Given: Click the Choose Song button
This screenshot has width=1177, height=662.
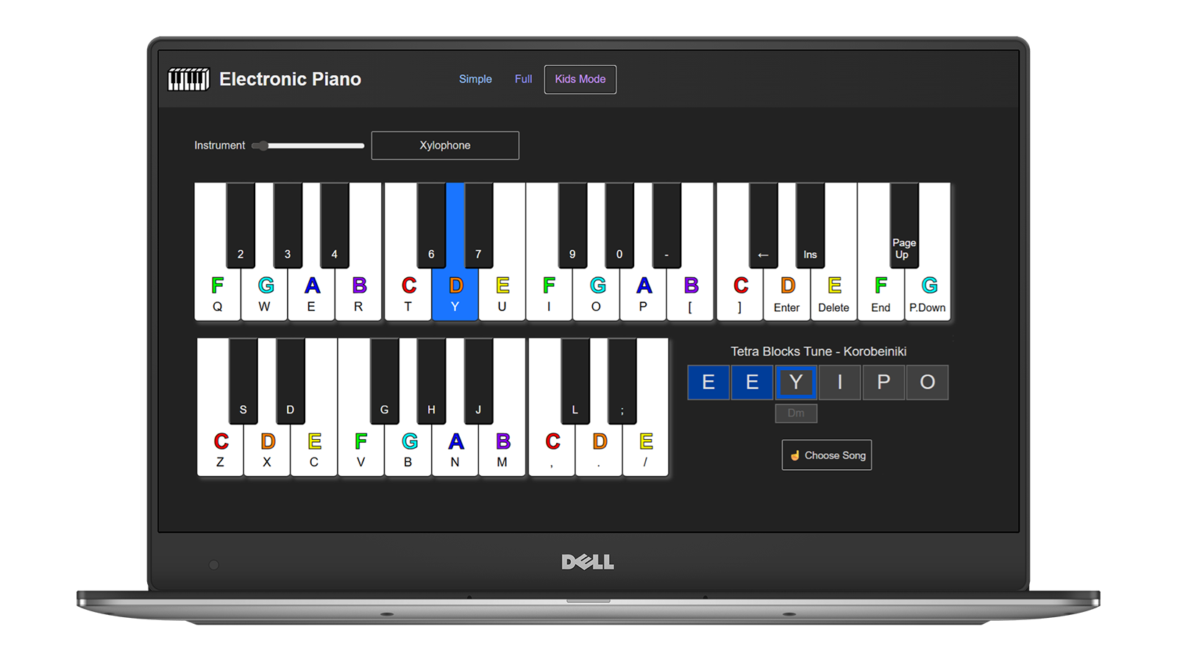Looking at the screenshot, I should (x=826, y=455).
